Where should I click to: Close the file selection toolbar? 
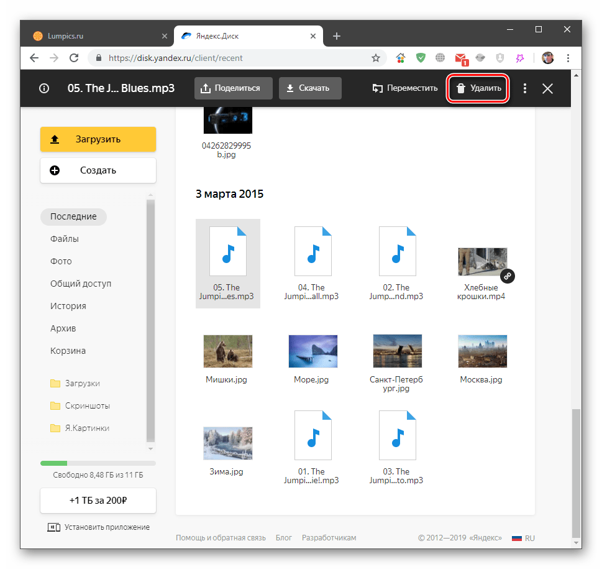coord(547,88)
